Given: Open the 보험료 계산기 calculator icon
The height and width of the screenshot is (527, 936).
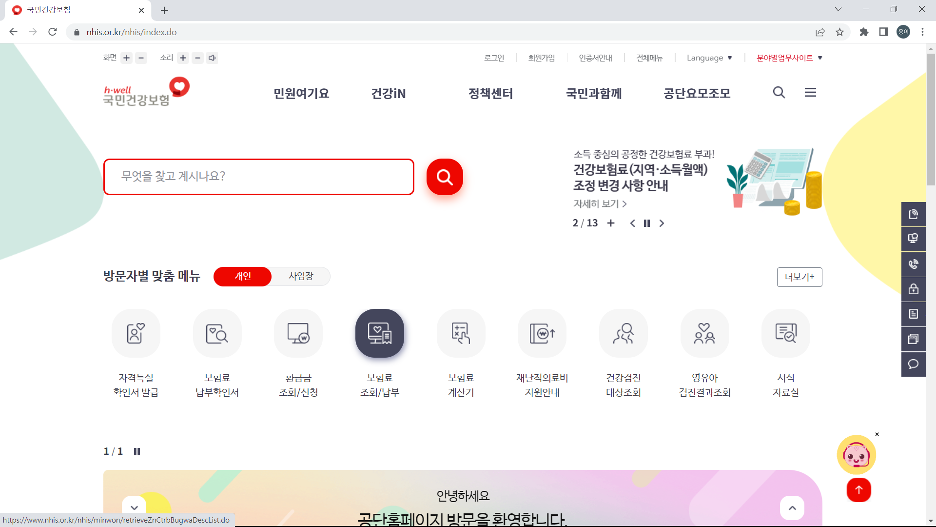Looking at the screenshot, I should click(461, 333).
